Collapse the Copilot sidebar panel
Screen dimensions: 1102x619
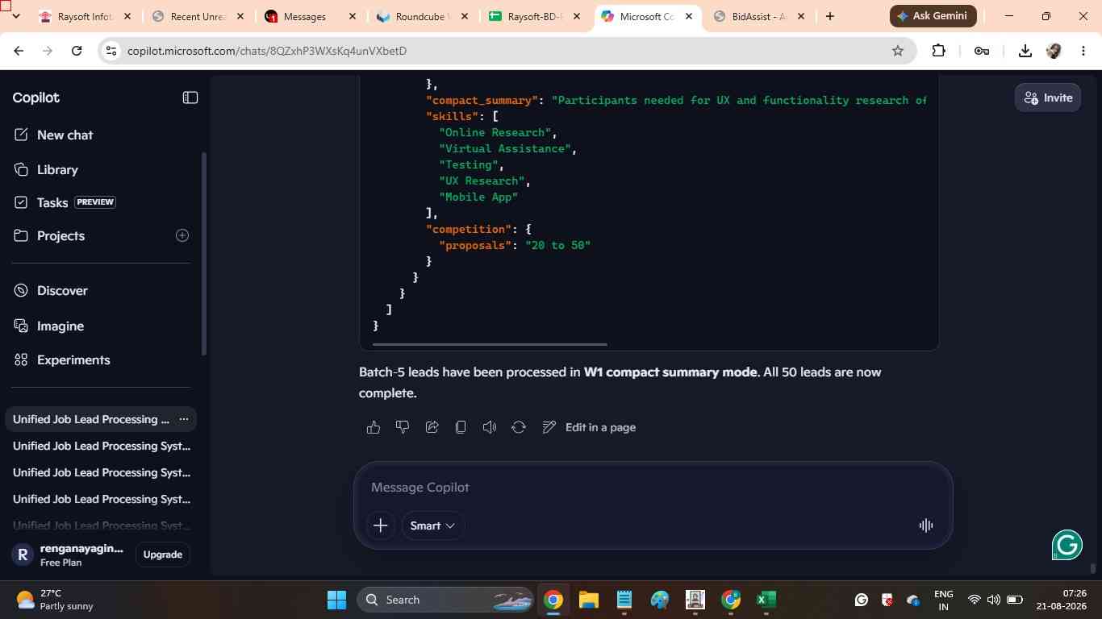coord(190,98)
